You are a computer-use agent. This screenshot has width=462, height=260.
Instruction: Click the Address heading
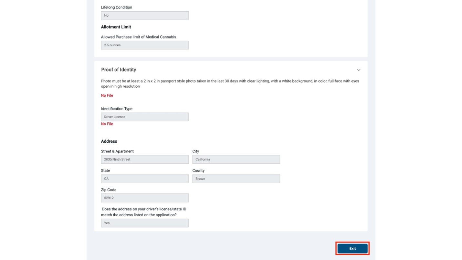click(x=109, y=141)
